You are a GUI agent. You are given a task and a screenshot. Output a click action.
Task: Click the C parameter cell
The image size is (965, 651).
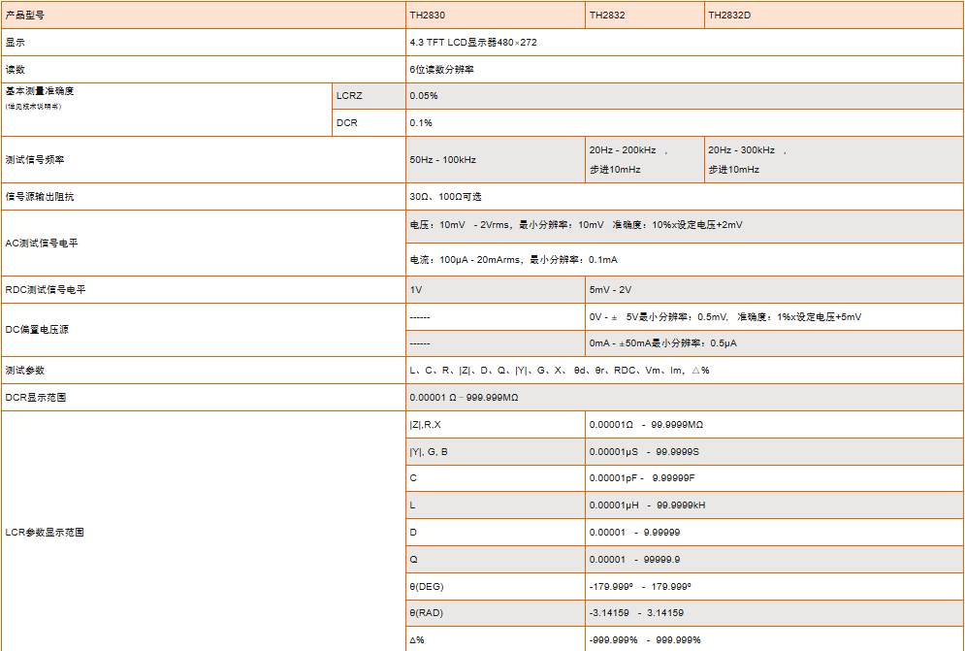[x=496, y=478]
